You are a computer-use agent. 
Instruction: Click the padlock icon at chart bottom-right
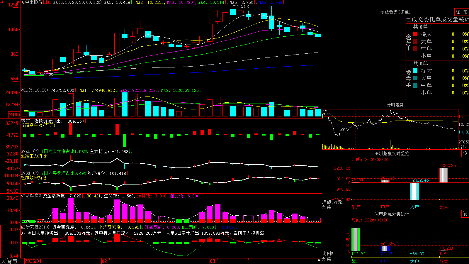tap(320, 260)
